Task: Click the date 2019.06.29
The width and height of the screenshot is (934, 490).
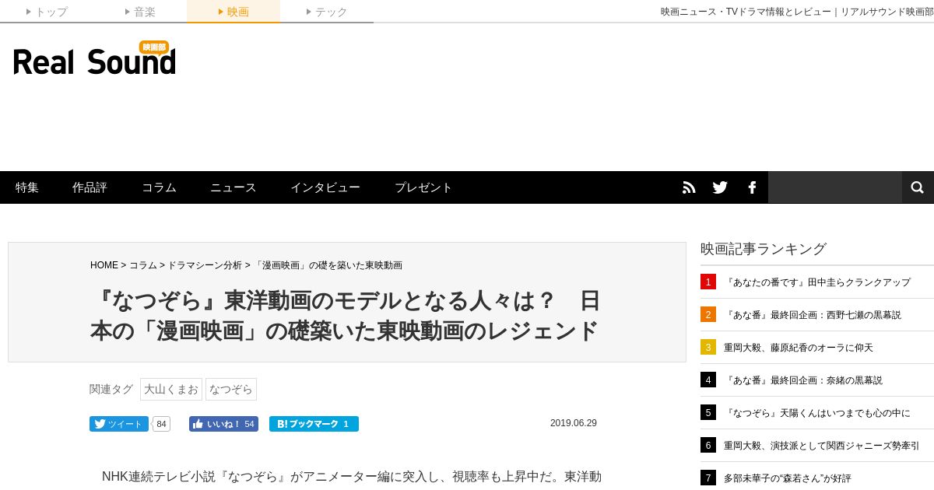Action: click(x=574, y=423)
